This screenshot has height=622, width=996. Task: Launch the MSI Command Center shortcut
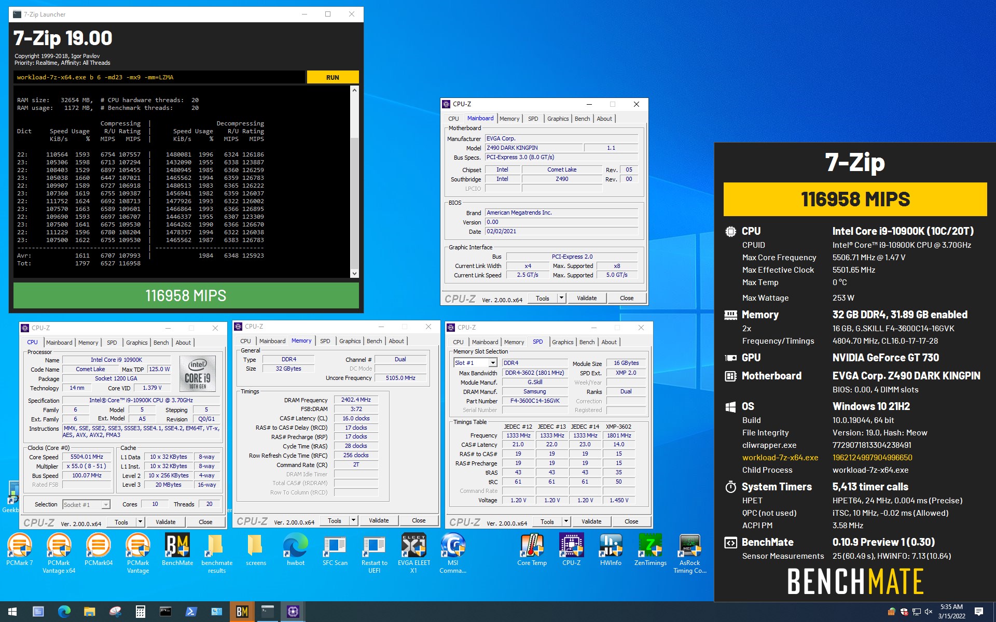[453, 554]
